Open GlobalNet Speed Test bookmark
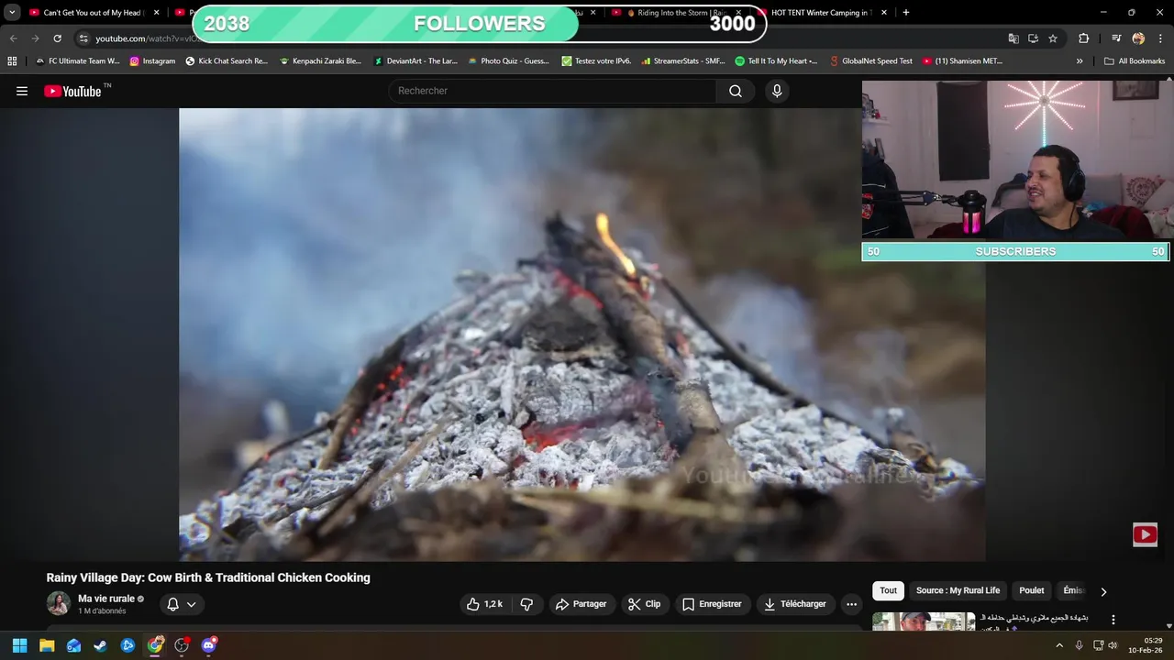This screenshot has height=660, width=1174. [871, 61]
